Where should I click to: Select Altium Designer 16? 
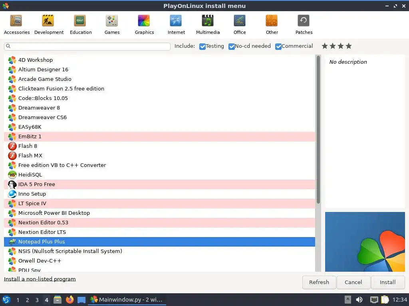(159, 69)
